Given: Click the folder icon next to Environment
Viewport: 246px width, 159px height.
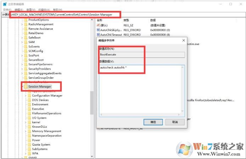Looking at the screenshot, I should [29, 104].
